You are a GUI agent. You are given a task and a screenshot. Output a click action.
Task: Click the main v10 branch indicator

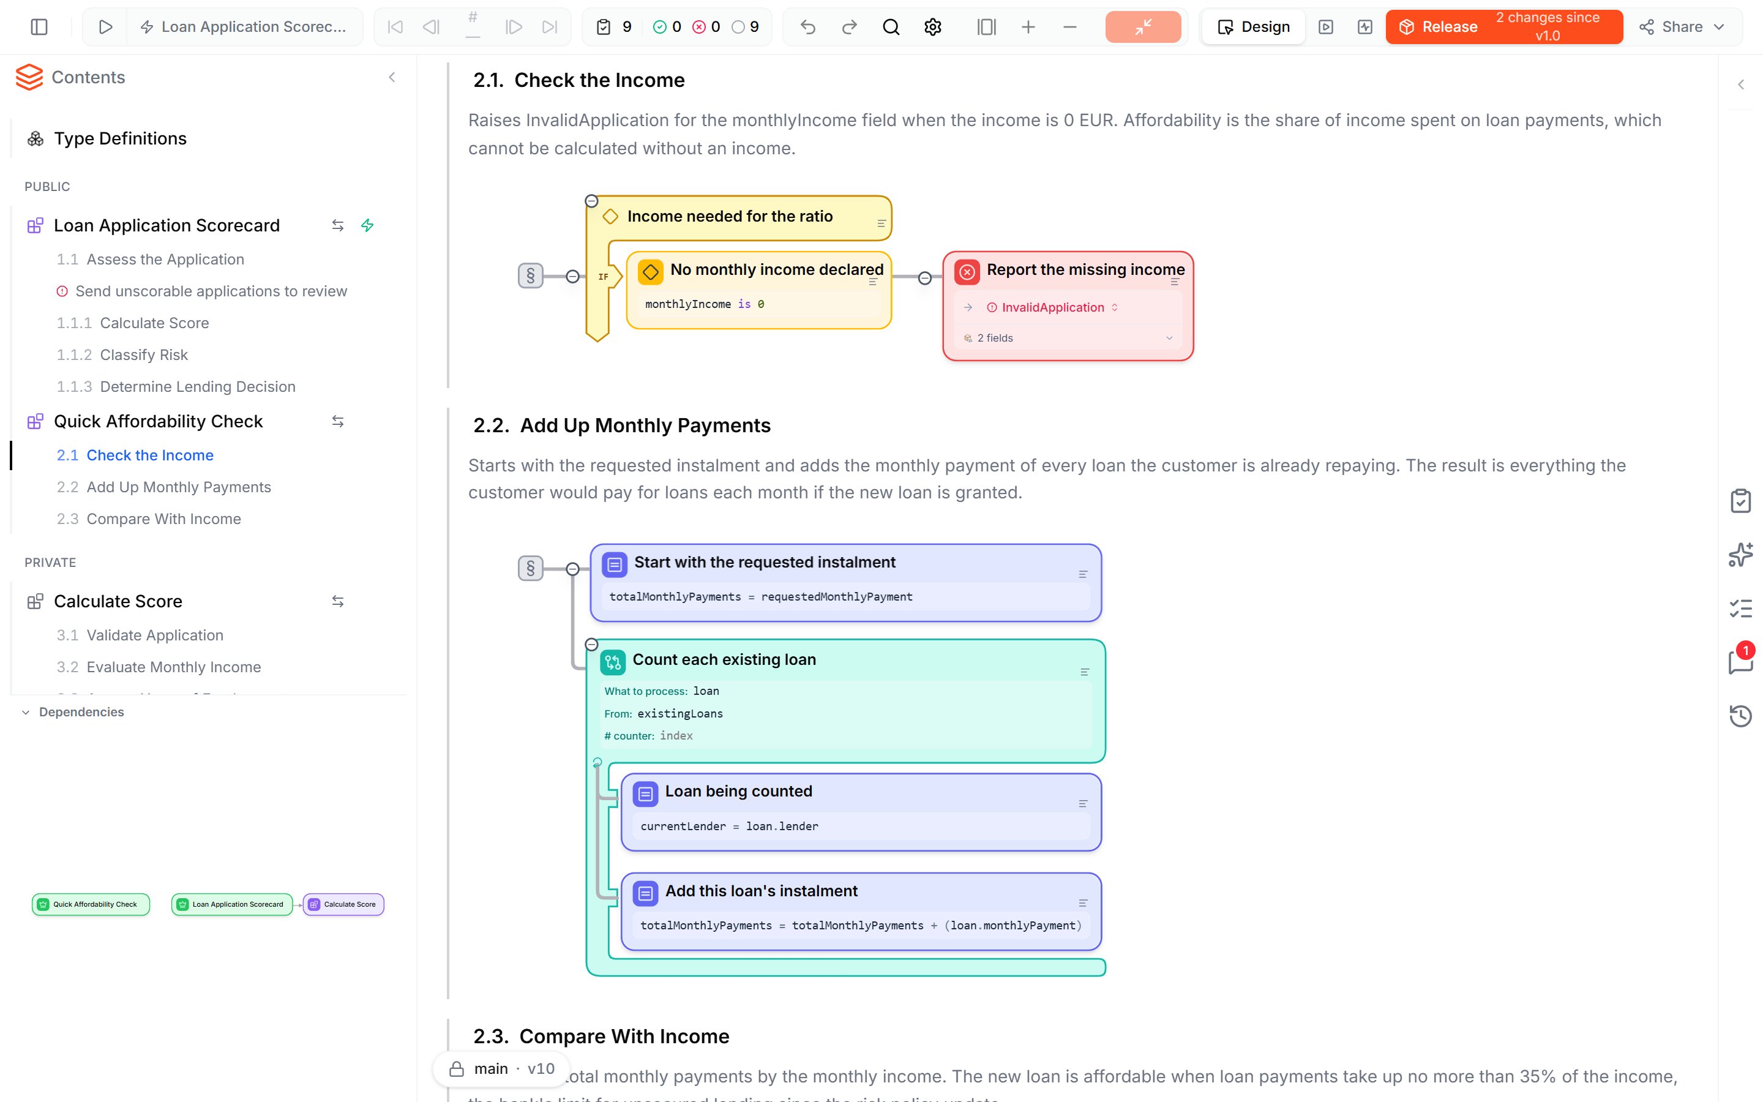pyautogui.click(x=501, y=1068)
